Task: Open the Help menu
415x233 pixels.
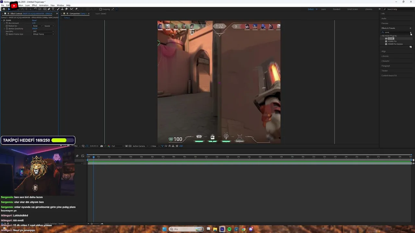Action: point(68,5)
